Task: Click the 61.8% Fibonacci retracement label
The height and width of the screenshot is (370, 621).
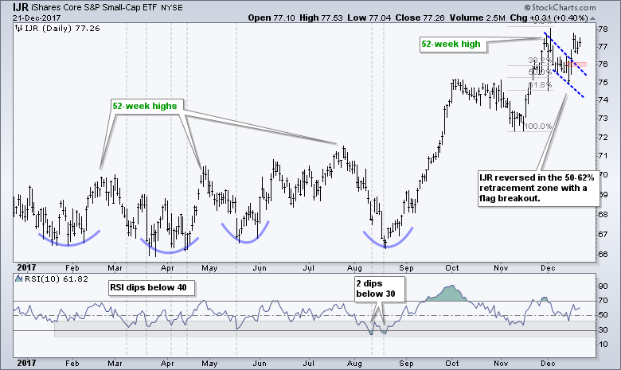Action: point(540,85)
